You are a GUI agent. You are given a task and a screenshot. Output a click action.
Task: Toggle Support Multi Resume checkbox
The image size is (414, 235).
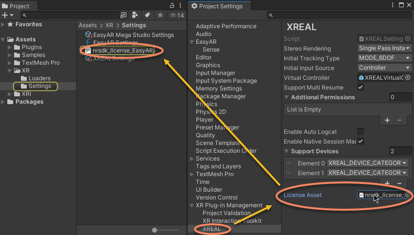pyautogui.click(x=361, y=88)
